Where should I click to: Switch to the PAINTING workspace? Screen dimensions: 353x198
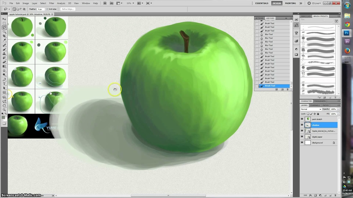290,3
